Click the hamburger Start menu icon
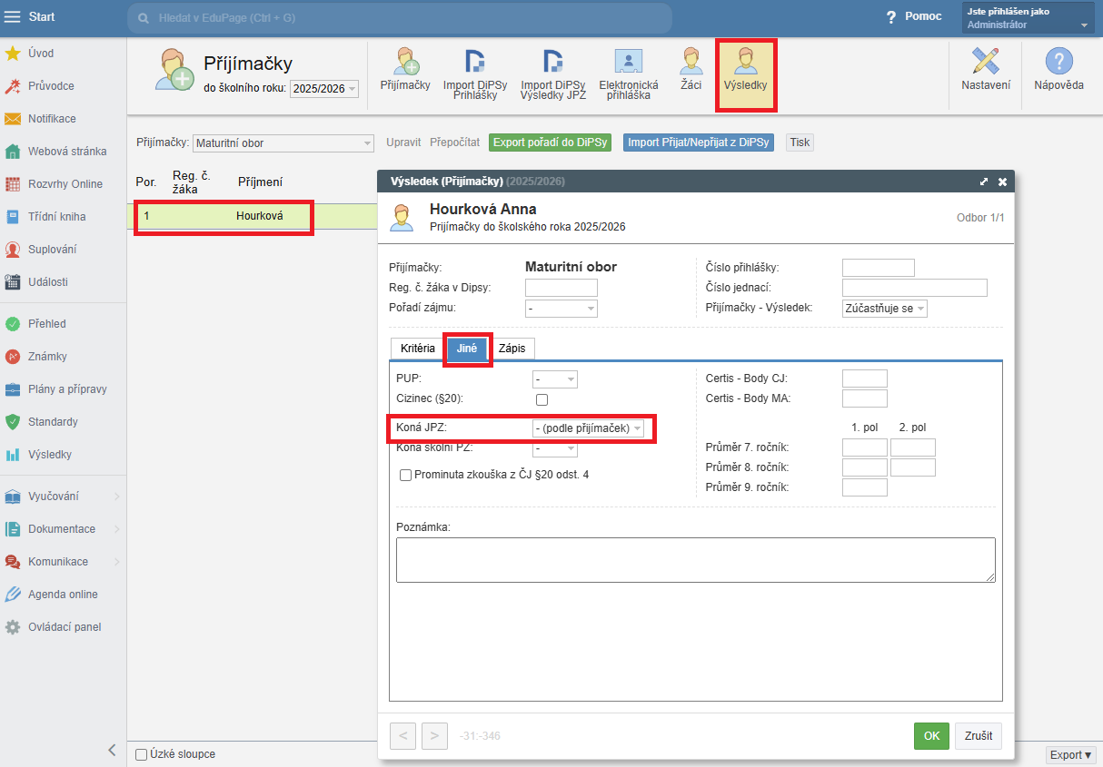1103x767 pixels. pyautogui.click(x=12, y=17)
